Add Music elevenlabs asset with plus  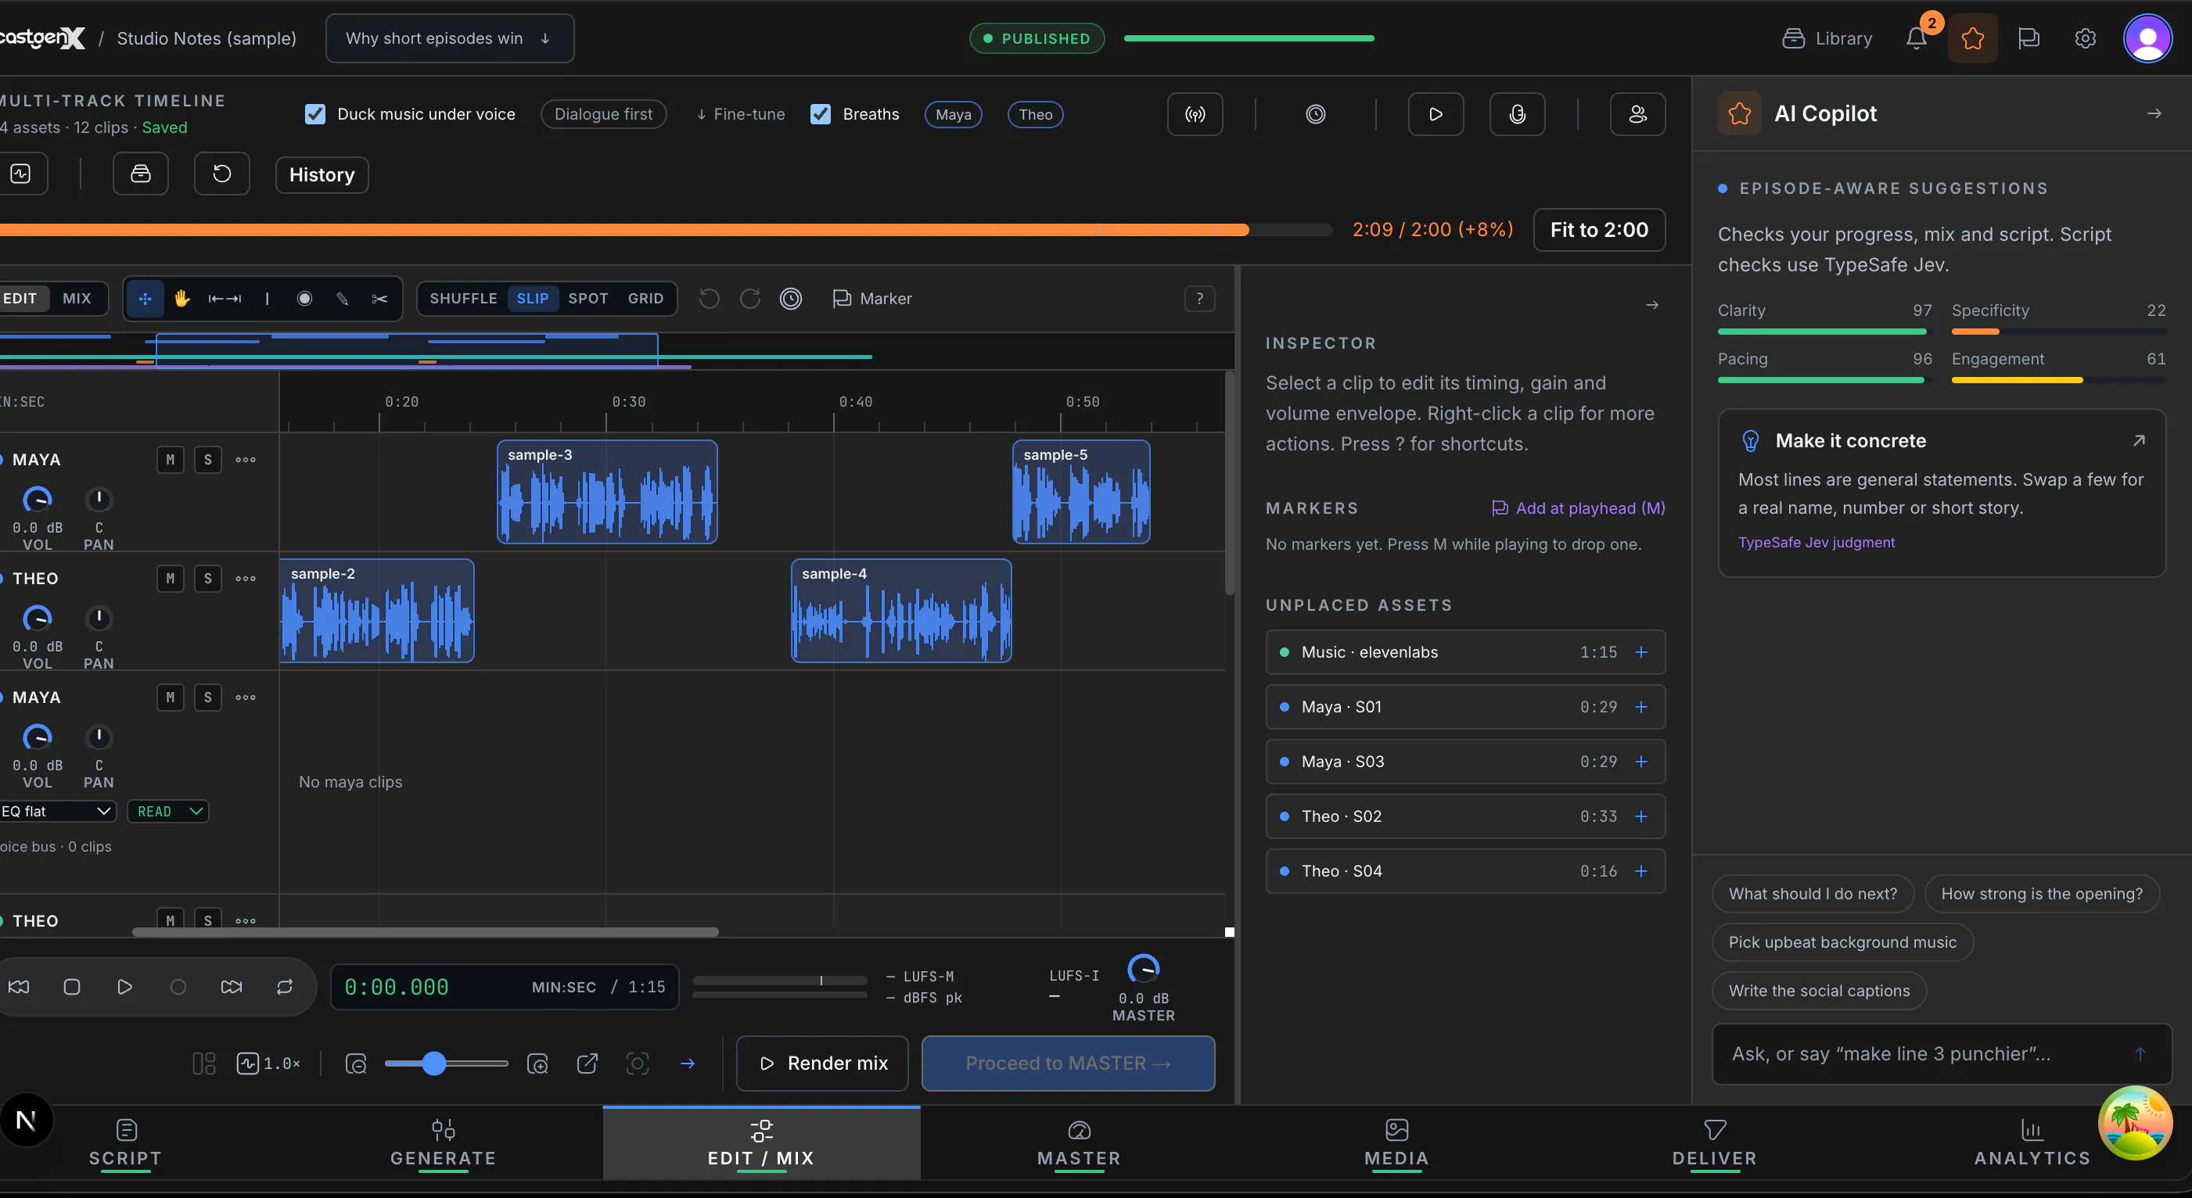click(x=1640, y=653)
